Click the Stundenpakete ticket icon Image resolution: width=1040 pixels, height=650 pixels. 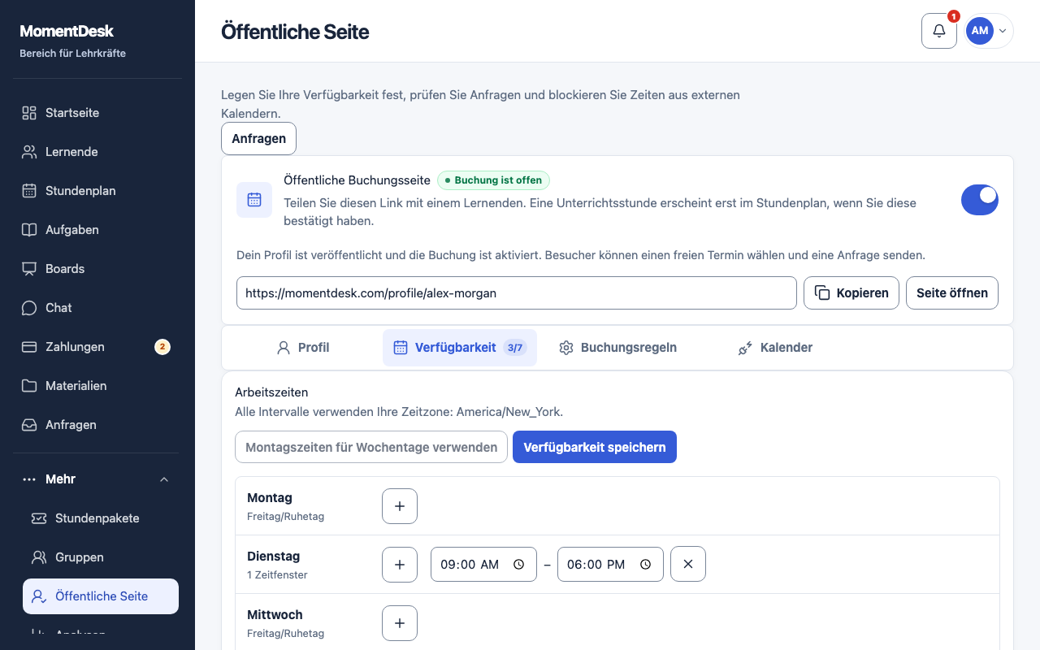pos(39,518)
